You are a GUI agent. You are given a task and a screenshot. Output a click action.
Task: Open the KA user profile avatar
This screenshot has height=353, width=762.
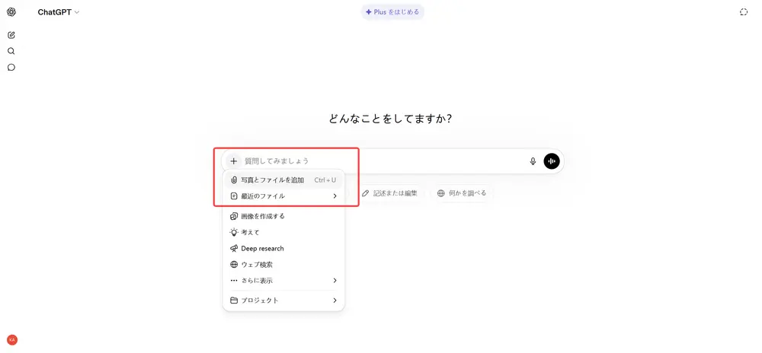[x=12, y=340]
